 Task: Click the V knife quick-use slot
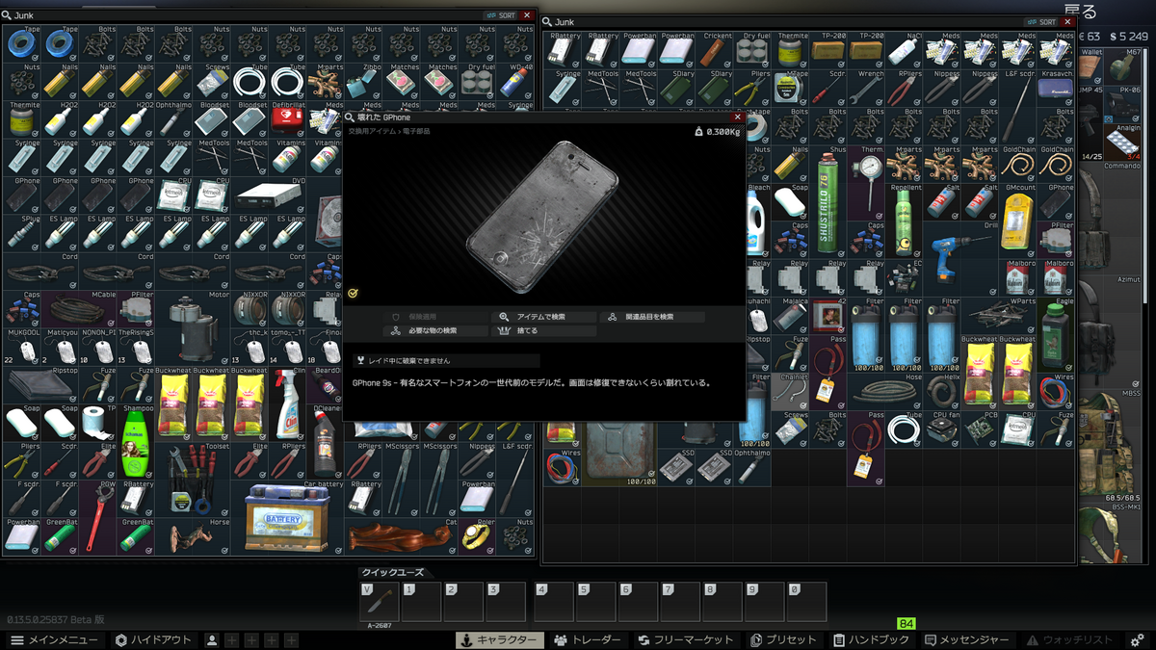click(379, 602)
